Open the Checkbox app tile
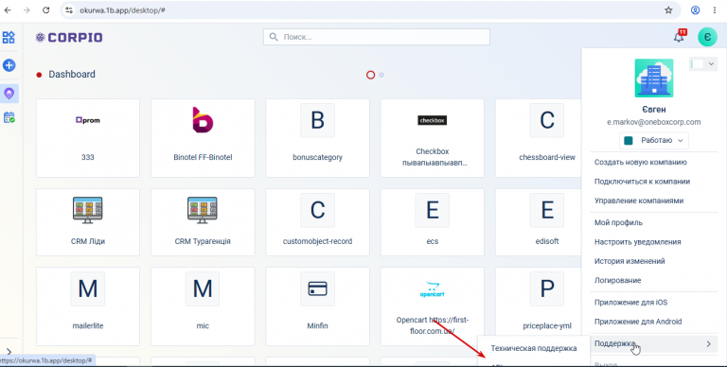The width and height of the screenshot is (727, 367). (x=432, y=138)
